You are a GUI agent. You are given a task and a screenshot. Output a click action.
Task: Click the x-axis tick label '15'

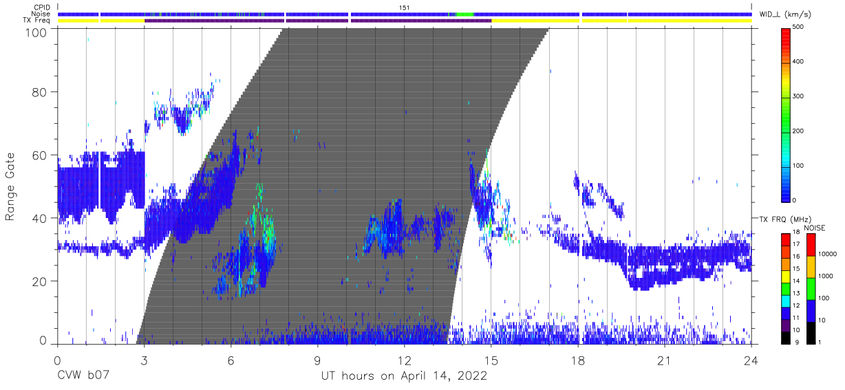491,360
